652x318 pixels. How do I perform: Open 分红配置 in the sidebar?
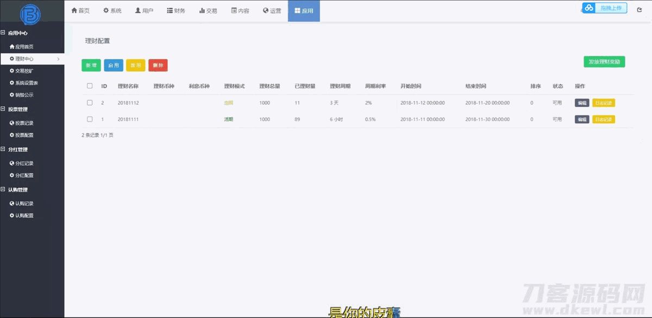click(24, 175)
